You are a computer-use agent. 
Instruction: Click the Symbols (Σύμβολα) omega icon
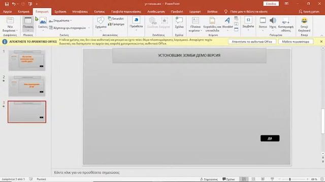click(x=248, y=20)
